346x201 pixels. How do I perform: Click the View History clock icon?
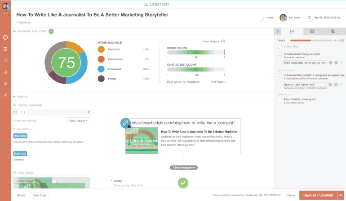223,41
